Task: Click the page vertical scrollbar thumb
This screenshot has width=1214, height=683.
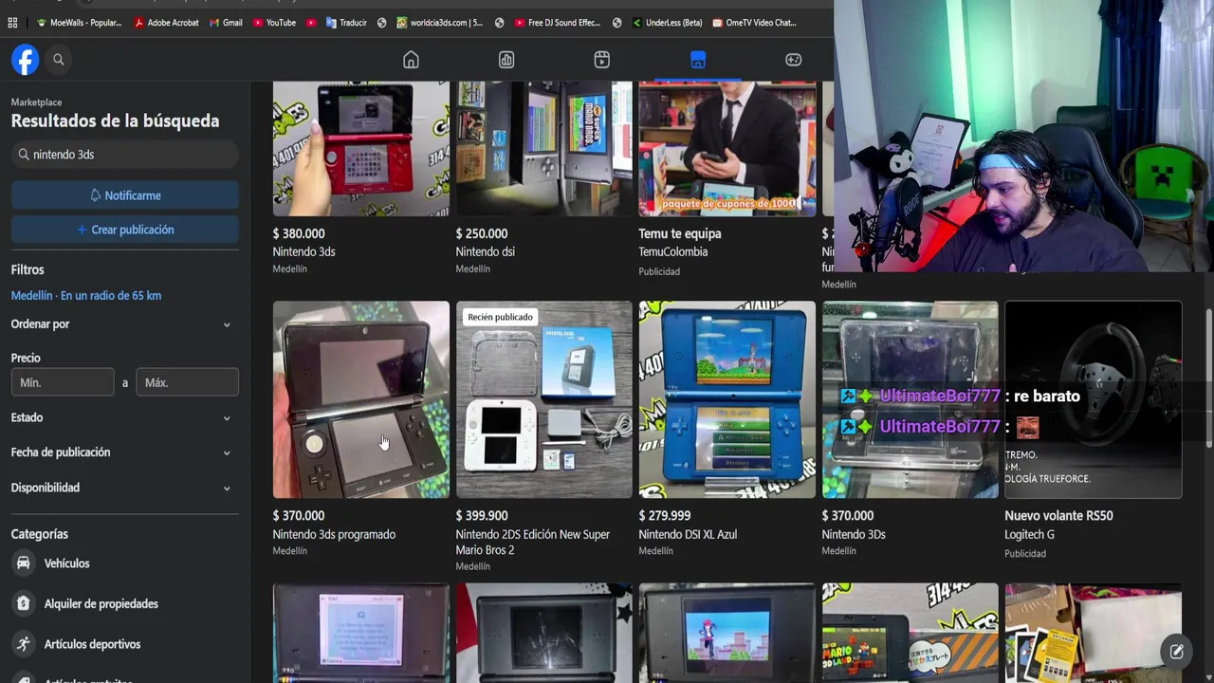Action: (1208, 379)
